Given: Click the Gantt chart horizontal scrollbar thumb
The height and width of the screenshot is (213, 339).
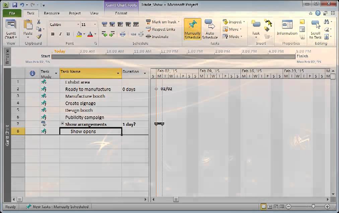Looking at the screenshot, I should point(176,199).
